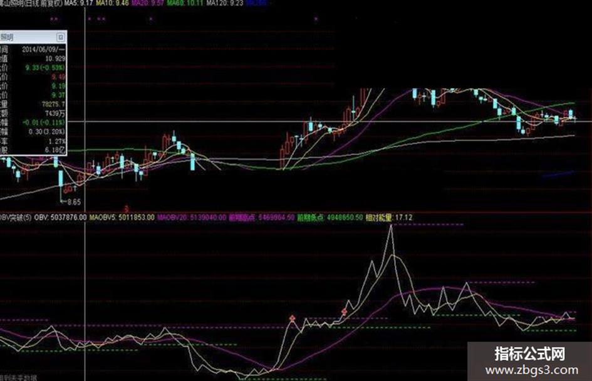Click the green MA60: 10.11 label
The image size is (592, 381).
185,3
